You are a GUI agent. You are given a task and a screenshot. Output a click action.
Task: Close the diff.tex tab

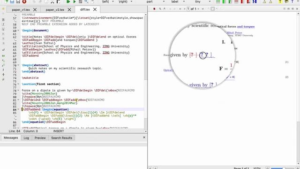point(95,9)
